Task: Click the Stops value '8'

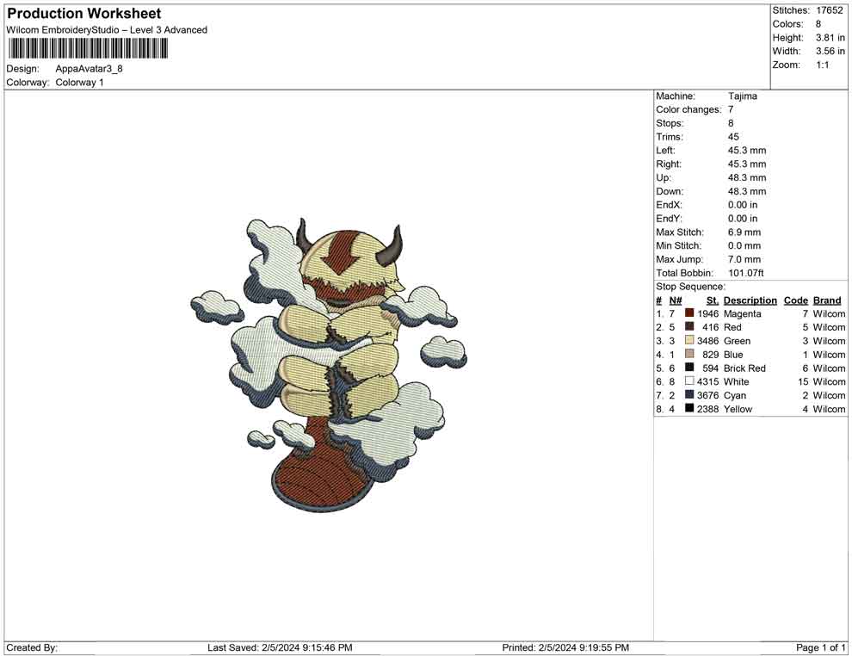Action: point(731,123)
